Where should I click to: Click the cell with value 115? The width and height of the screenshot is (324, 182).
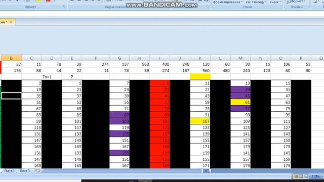point(31,127)
